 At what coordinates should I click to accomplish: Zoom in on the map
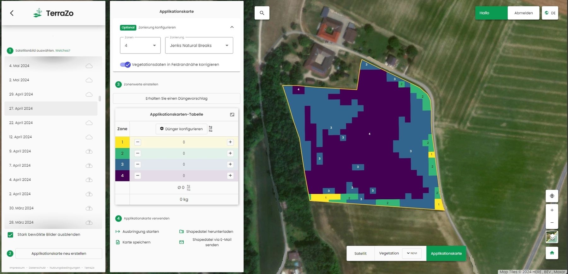click(x=552, y=210)
